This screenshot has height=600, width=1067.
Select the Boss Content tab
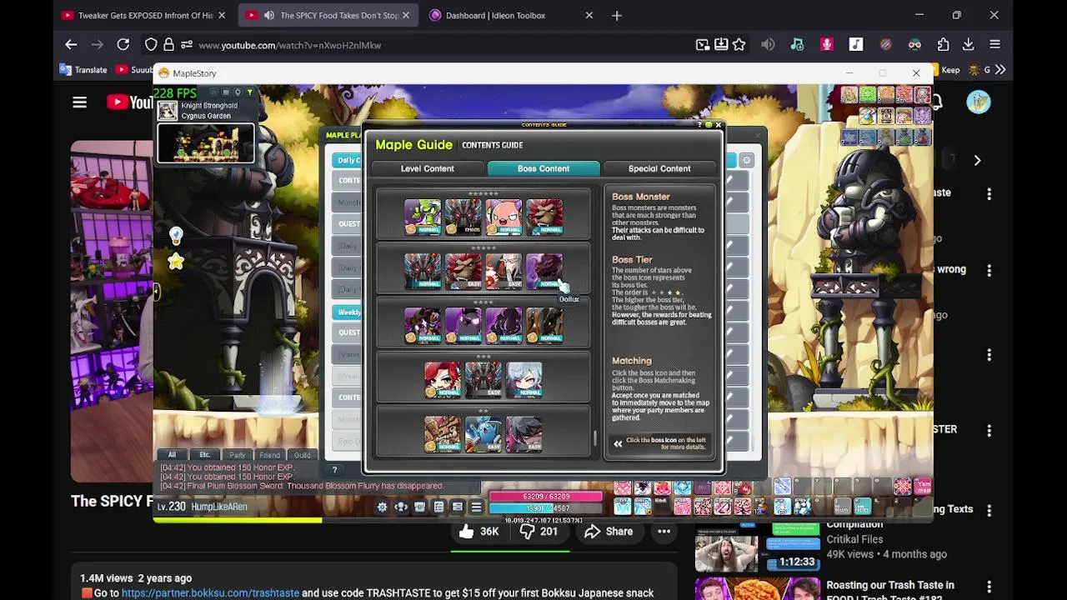[544, 168]
